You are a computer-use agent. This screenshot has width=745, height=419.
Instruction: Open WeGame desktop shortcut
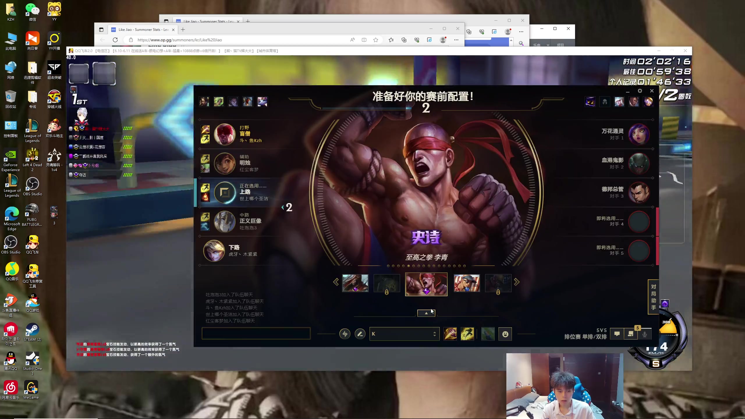tap(31, 390)
